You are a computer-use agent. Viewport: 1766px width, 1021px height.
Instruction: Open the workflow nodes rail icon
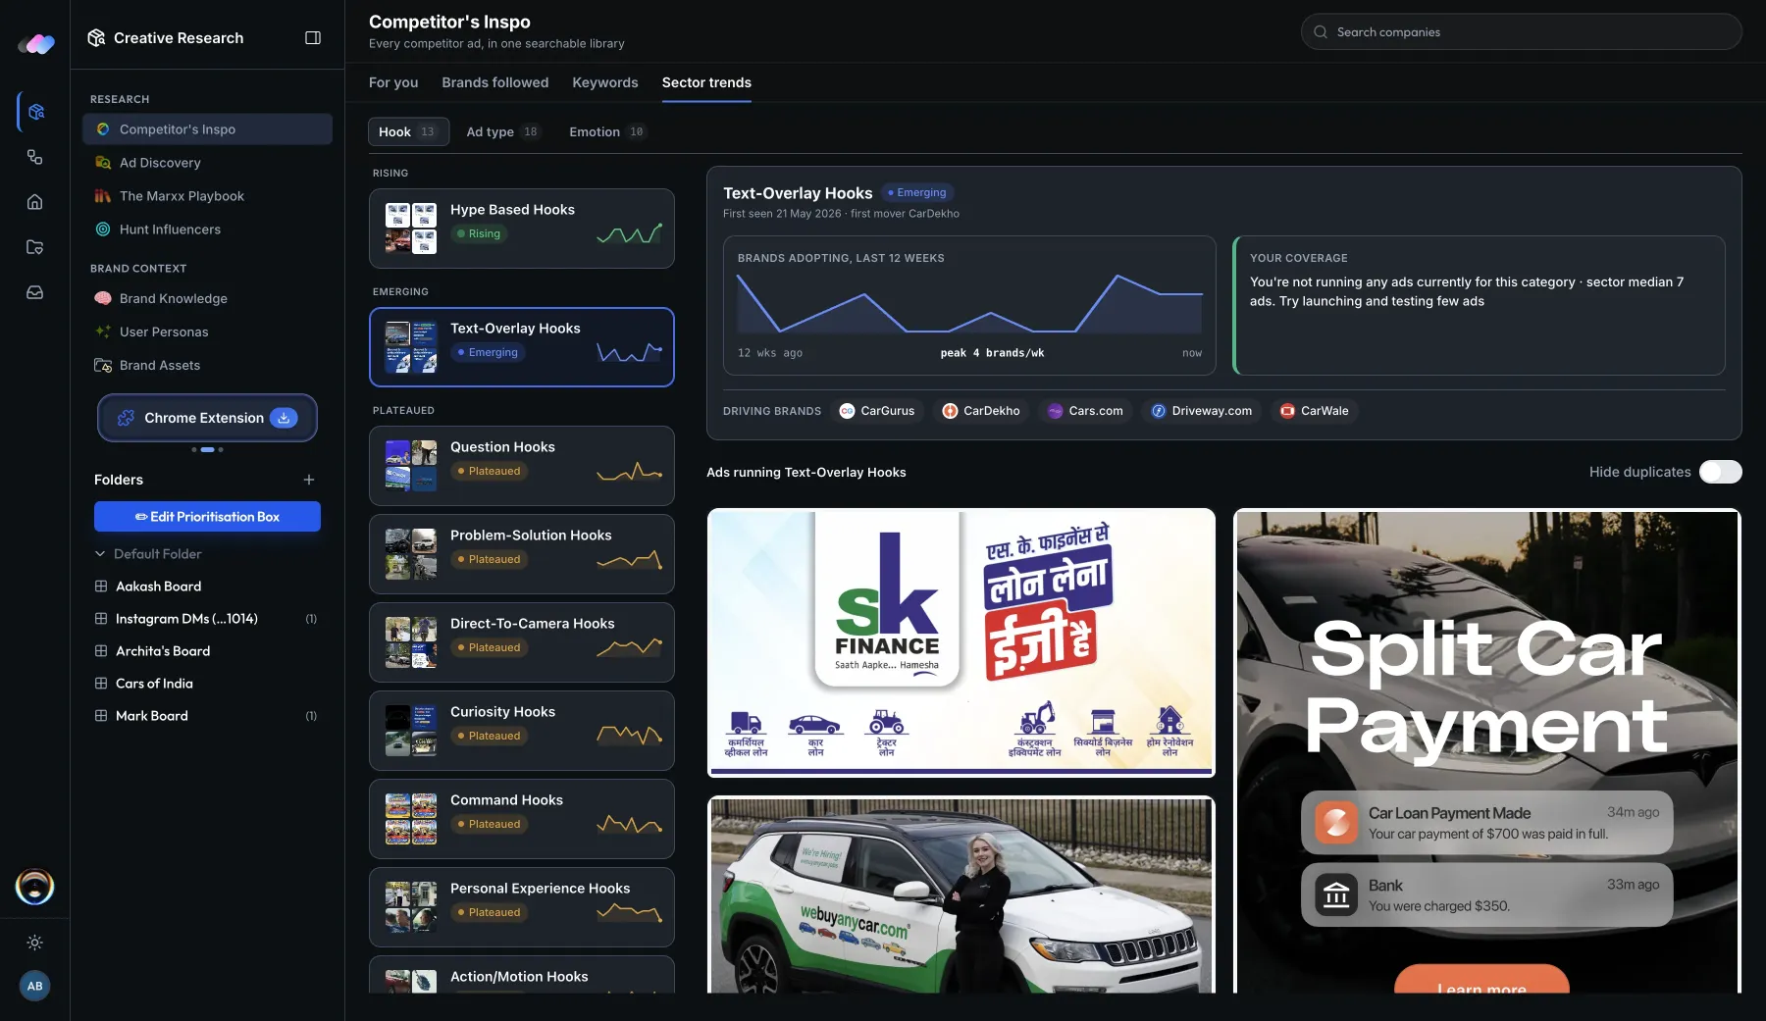click(x=35, y=157)
